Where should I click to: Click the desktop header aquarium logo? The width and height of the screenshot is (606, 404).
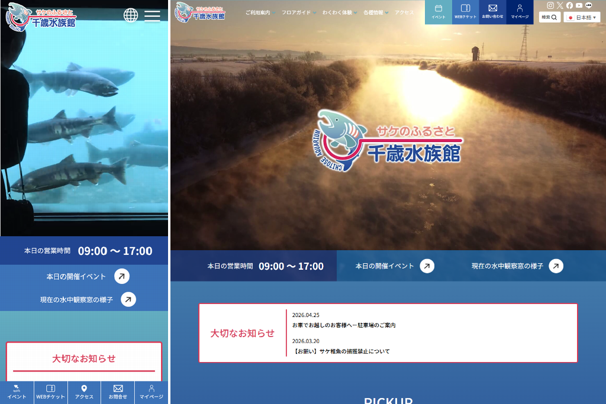pos(200,12)
